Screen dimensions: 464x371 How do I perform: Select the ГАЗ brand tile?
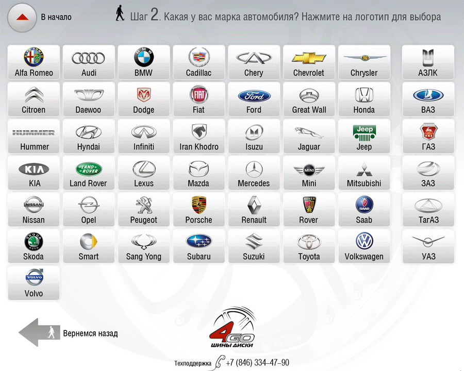428,136
